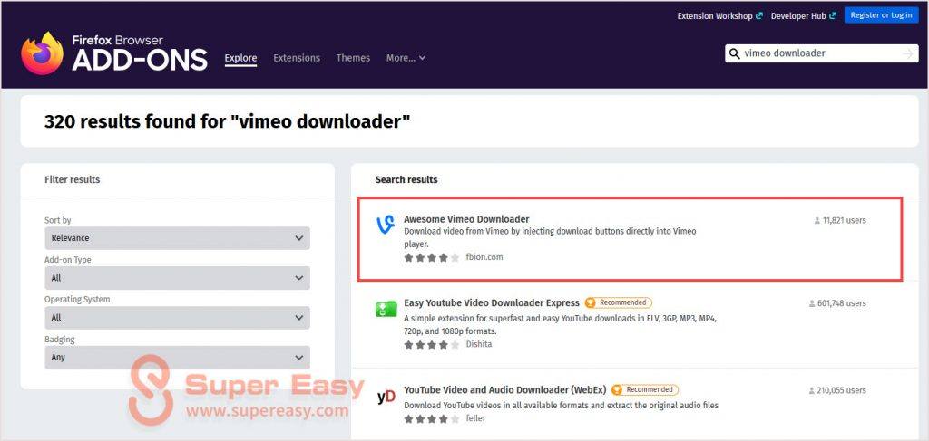Go to the Explore tab
This screenshot has height=441, width=929.
tap(240, 58)
